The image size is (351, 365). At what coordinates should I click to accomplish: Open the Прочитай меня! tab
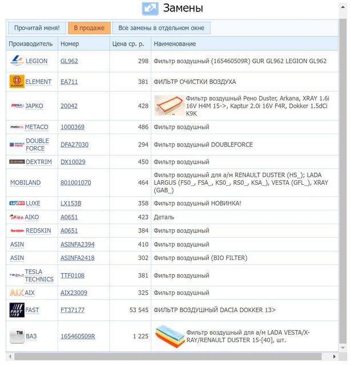click(37, 28)
